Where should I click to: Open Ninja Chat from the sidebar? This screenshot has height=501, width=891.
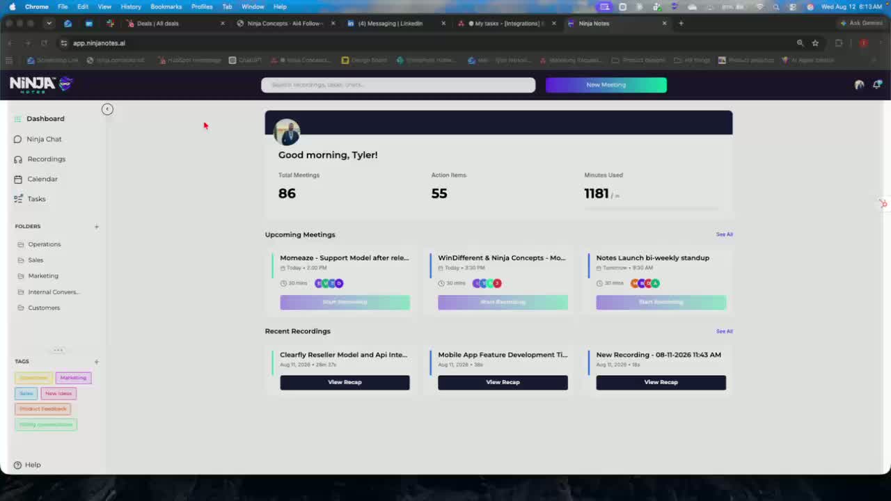38,139
